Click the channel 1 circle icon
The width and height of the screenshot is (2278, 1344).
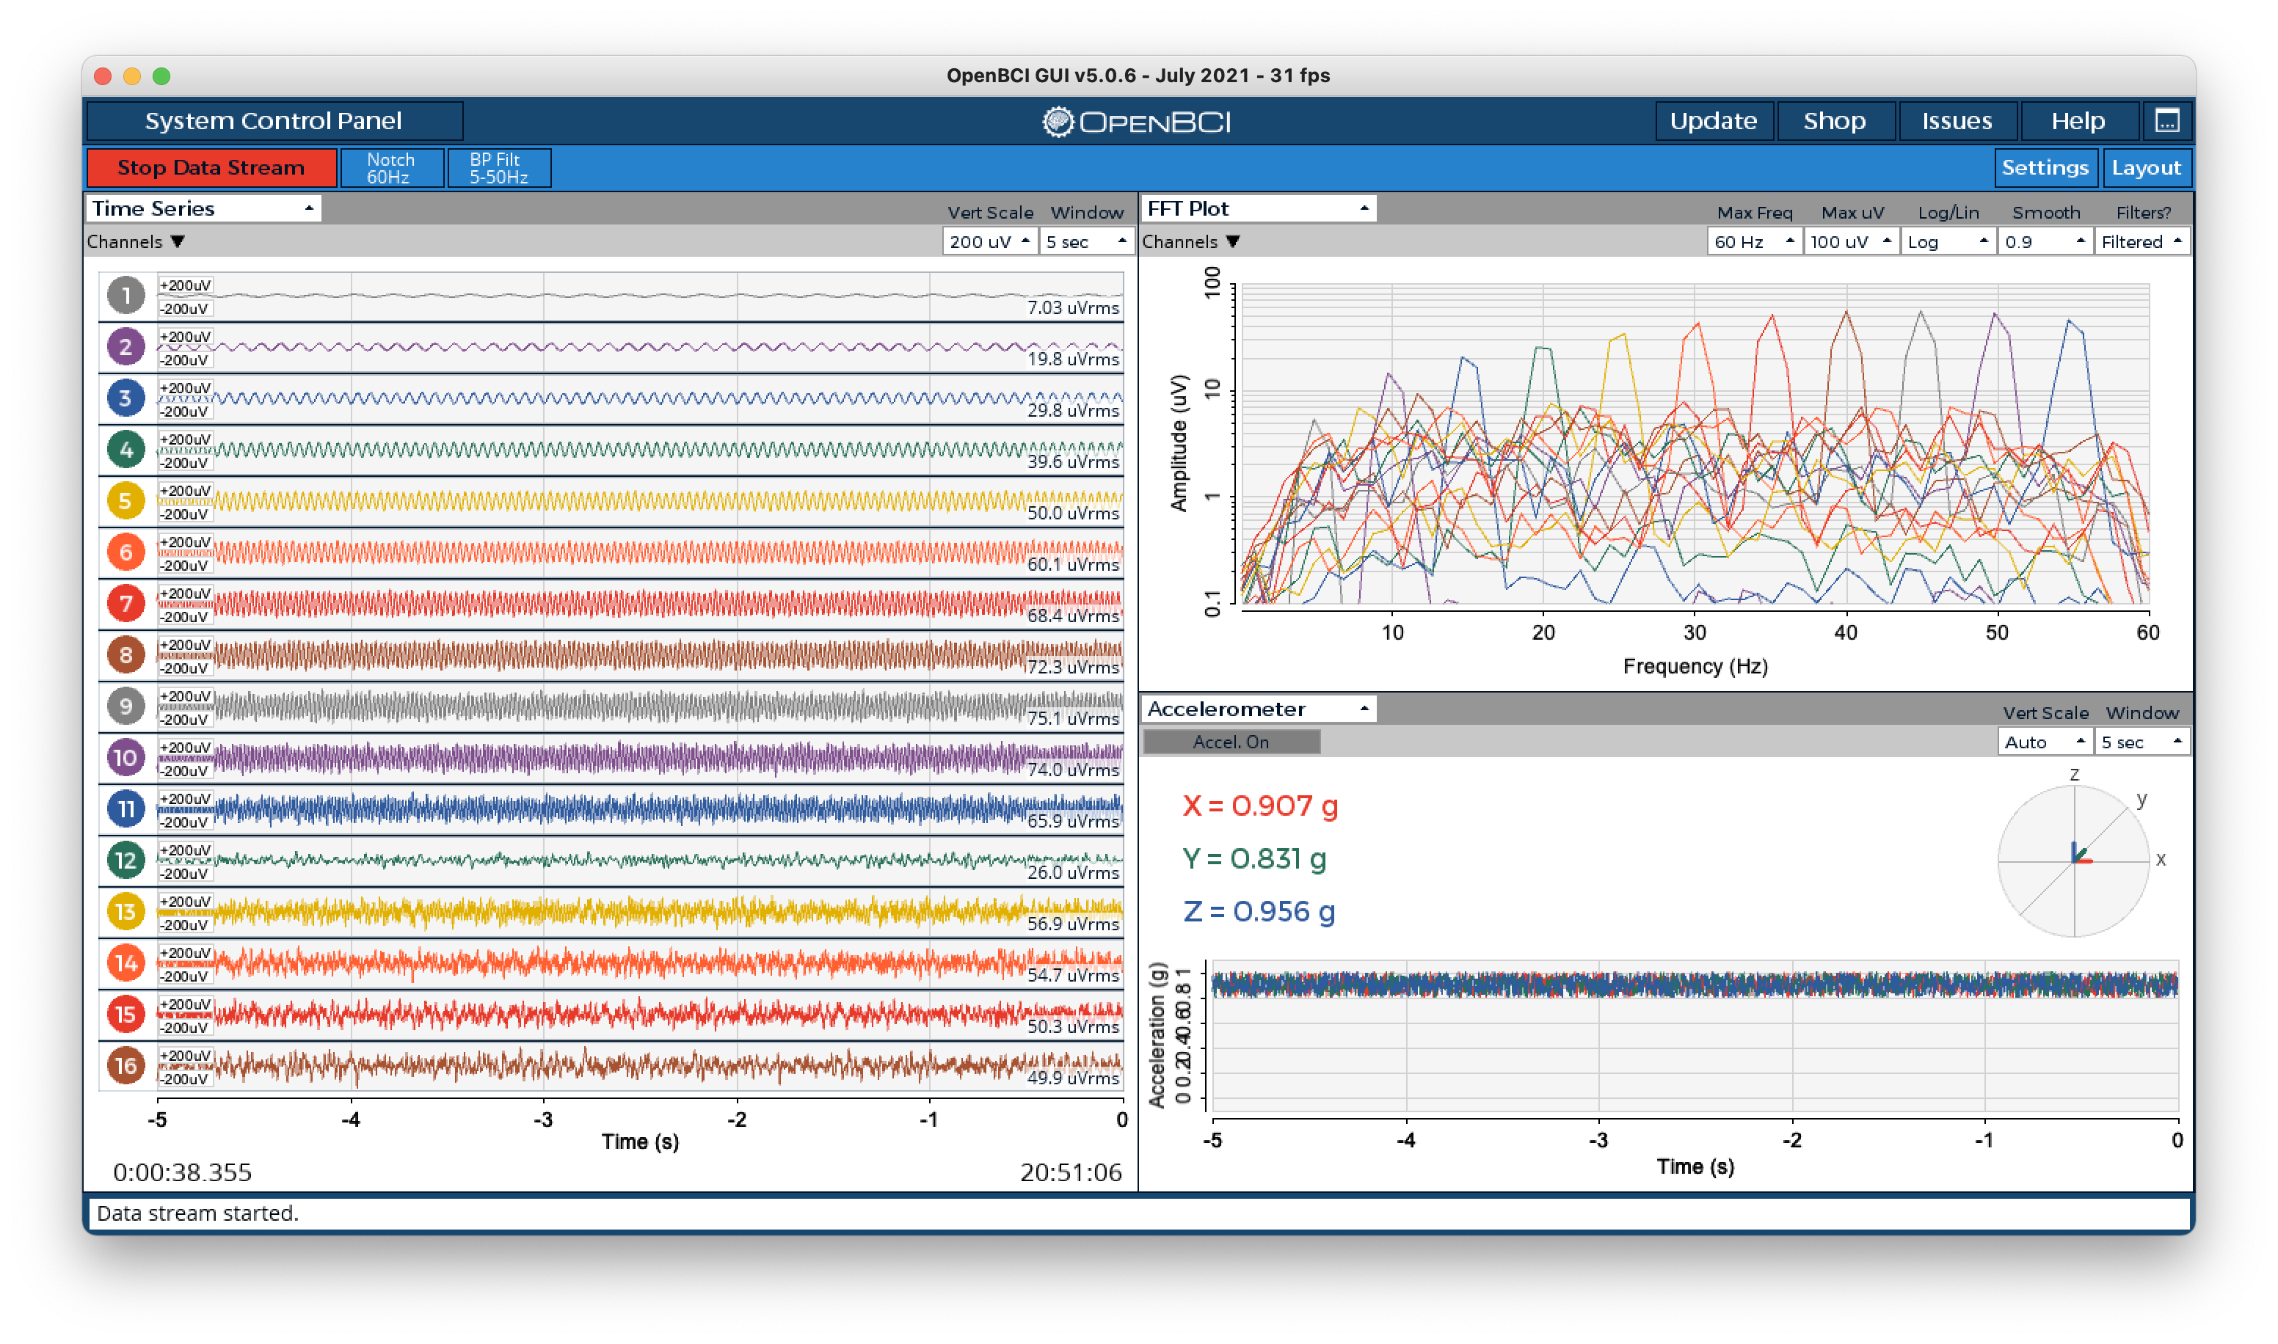127,294
